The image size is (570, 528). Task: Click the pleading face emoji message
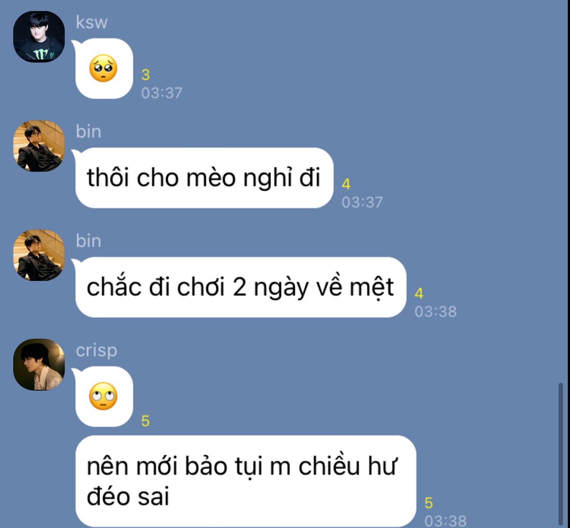point(104,69)
